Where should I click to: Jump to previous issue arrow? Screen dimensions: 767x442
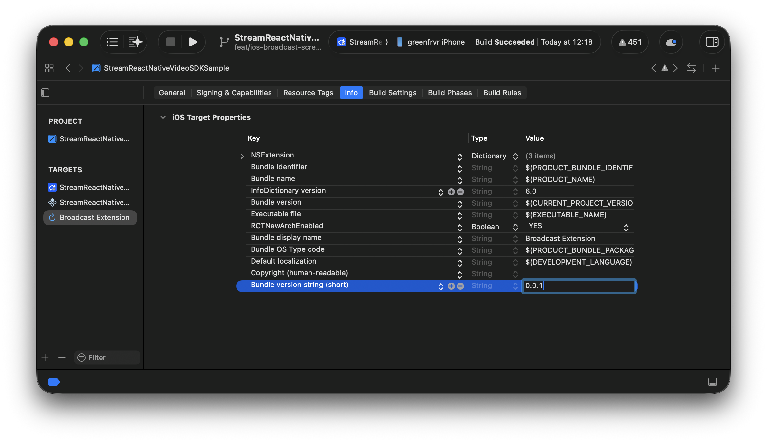(653, 68)
